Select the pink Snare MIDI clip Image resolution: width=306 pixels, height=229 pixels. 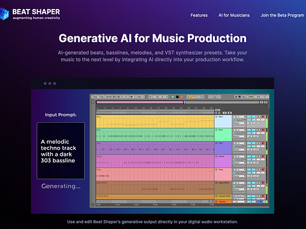tap(155, 161)
